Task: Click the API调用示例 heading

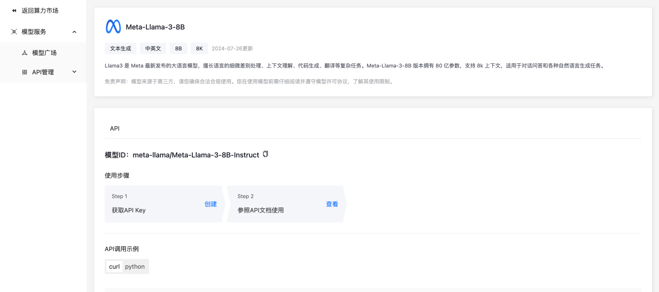Action: click(121, 249)
